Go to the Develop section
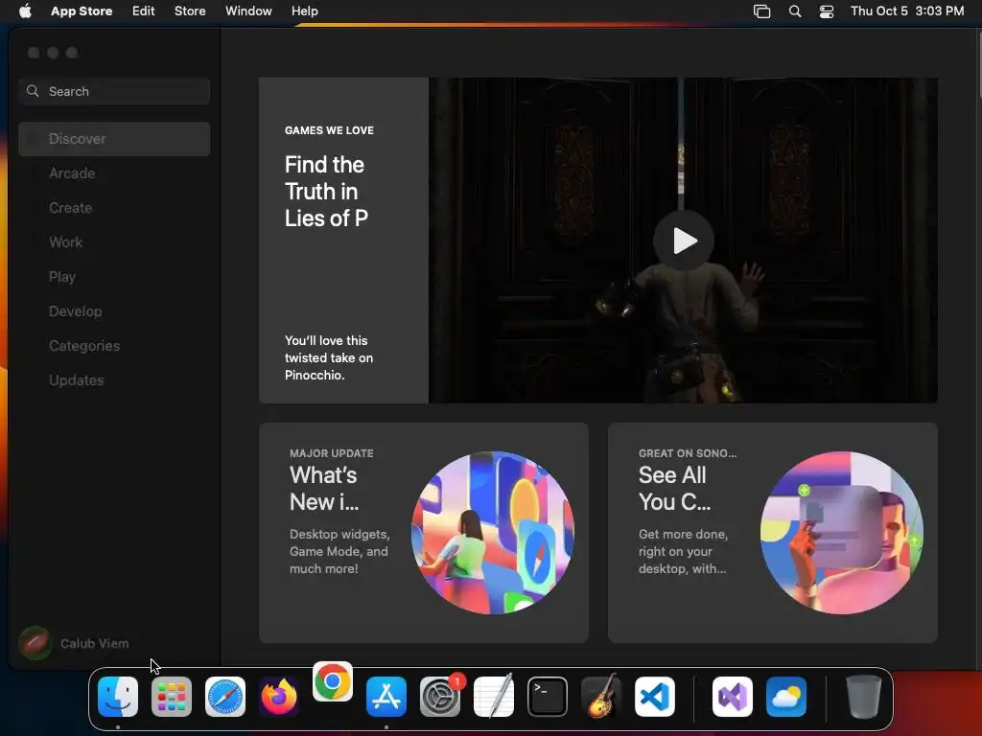This screenshot has height=736, width=982. (x=114, y=311)
